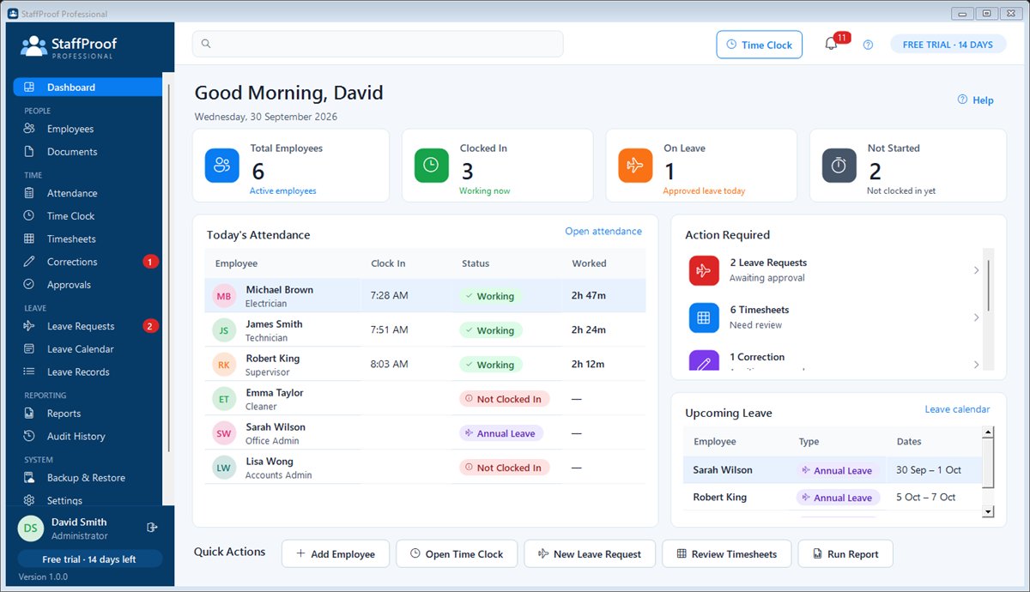Screen dimensions: 1030x592
Task: Click the Open attendance link
Action: pyautogui.click(x=603, y=232)
